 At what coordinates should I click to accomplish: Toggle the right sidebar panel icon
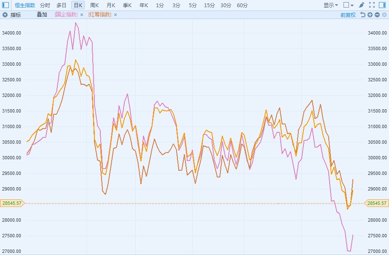[x=382, y=5]
